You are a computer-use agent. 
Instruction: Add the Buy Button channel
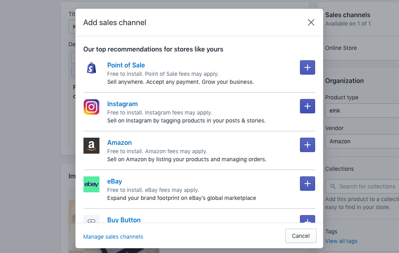308,219
